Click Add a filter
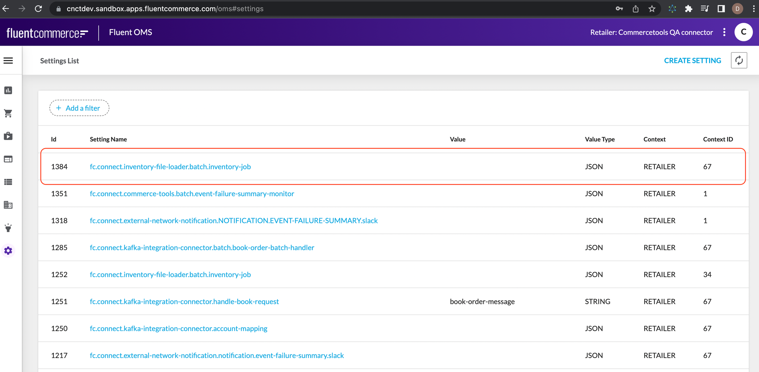Image resolution: width=759 pixels, height=372 pixels. pyautogui.click(x=79, y=108)
